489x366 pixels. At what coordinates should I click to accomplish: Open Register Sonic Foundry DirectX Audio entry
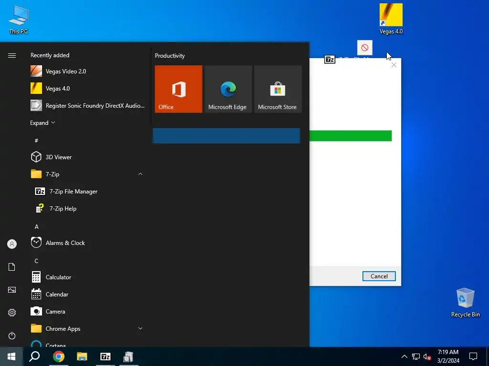(x=87, y=105)
